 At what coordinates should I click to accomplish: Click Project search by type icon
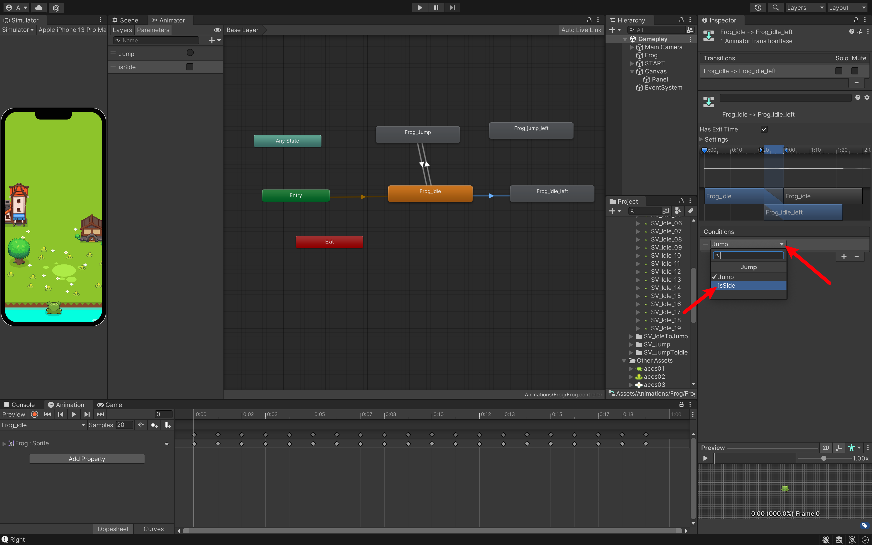coord(678,211)
